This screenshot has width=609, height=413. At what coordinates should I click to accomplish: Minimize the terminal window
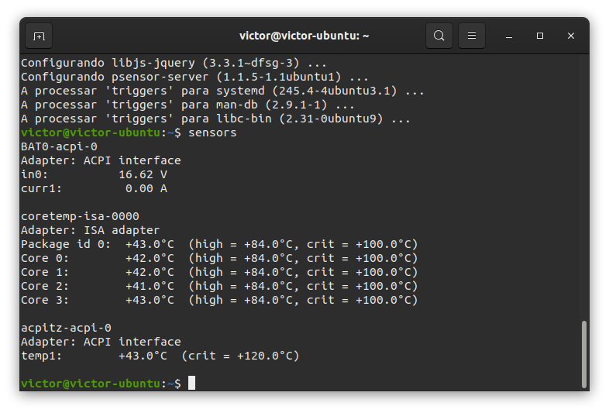509,36
